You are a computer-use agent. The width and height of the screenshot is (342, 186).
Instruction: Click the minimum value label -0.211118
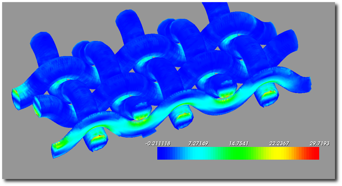click(158, 144)
